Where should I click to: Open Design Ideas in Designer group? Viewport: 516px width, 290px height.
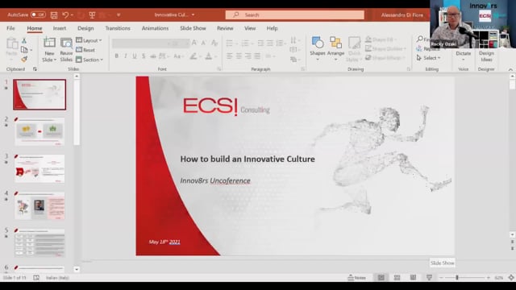[x=486, y=56]
